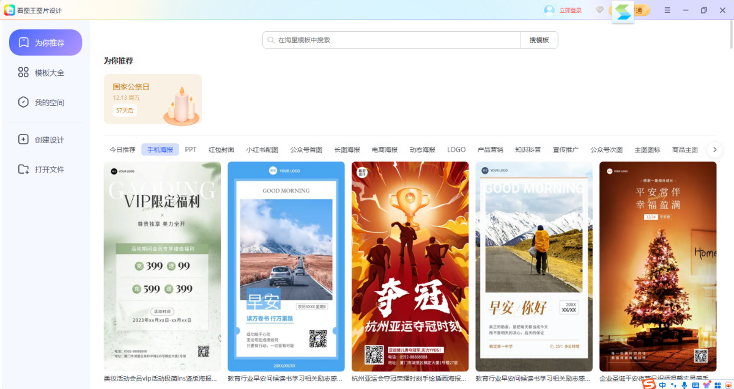Image resolution: width=734 pixels, height=389 pixels.
Task: Switch to the PPT category tab
Action: [190, 149]
